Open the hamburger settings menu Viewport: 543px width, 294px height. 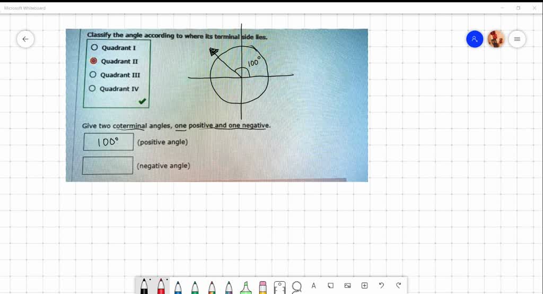pyautogui.click(x=517, y=39)
